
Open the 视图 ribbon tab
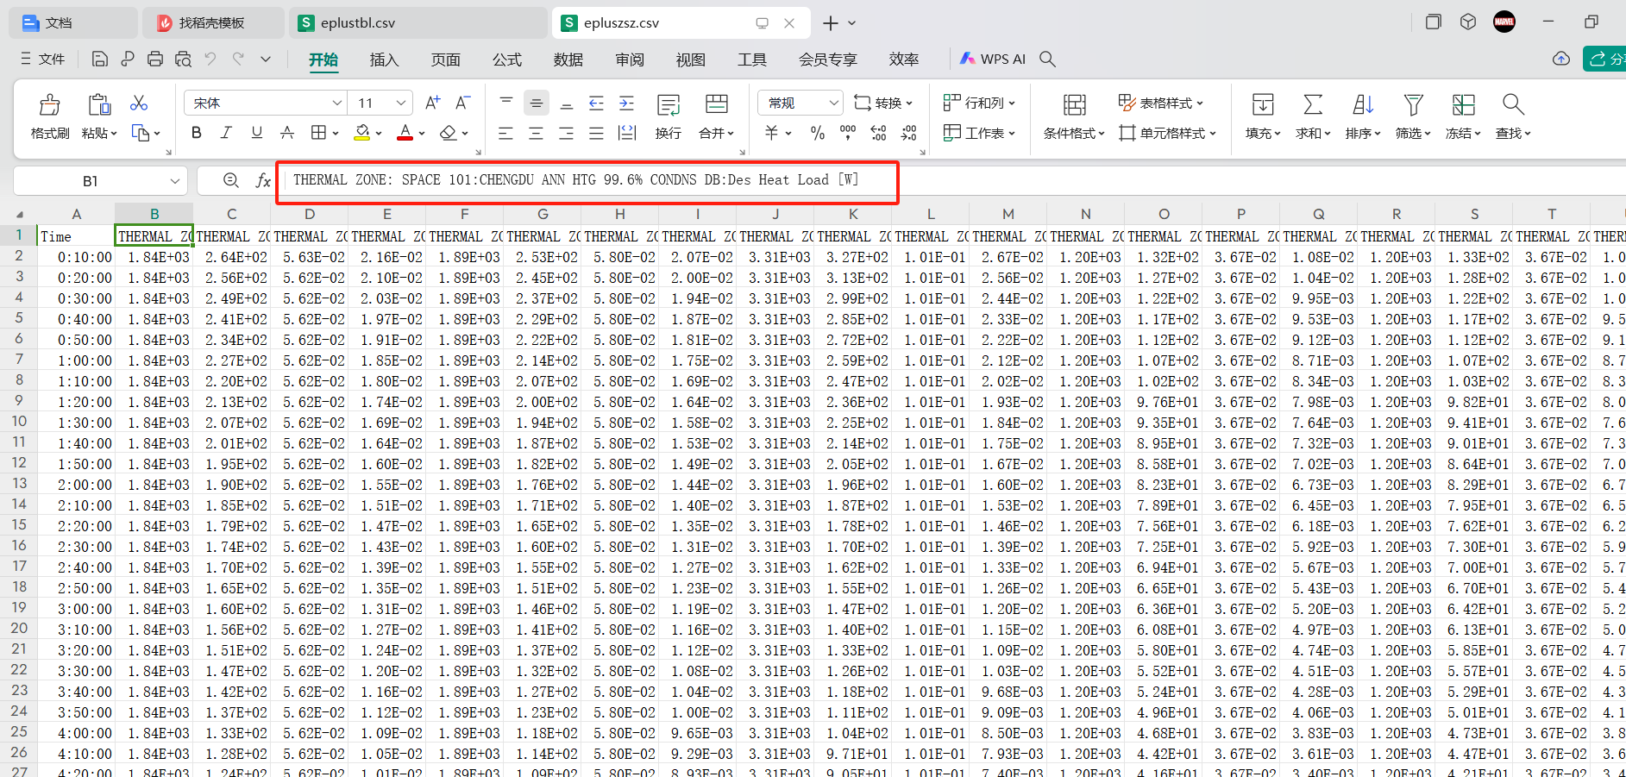(x=690, y=60)
